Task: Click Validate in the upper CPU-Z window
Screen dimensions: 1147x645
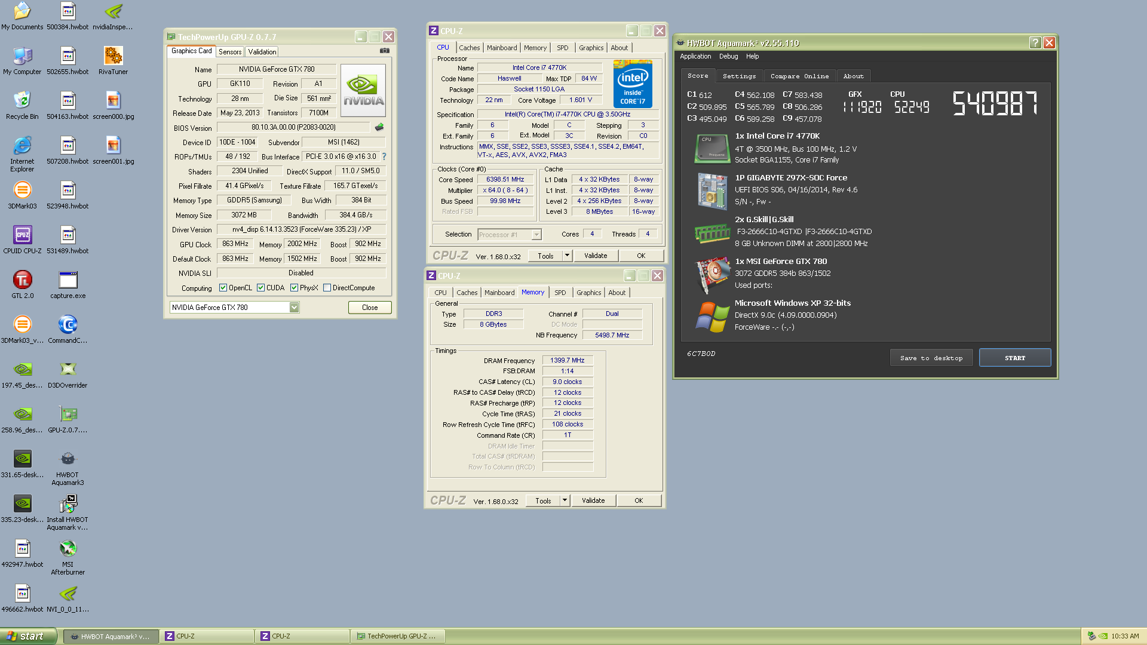Action: click(596, 256)
